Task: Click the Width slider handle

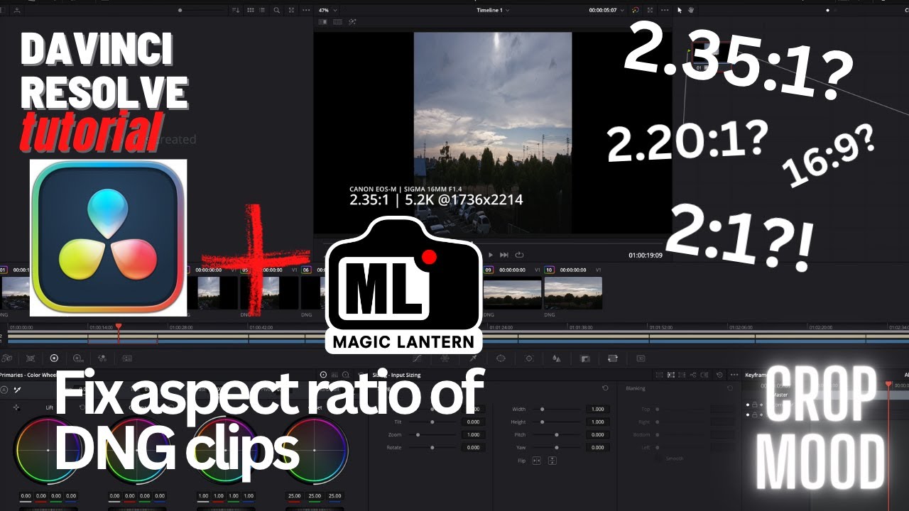Action: (542, 410)
